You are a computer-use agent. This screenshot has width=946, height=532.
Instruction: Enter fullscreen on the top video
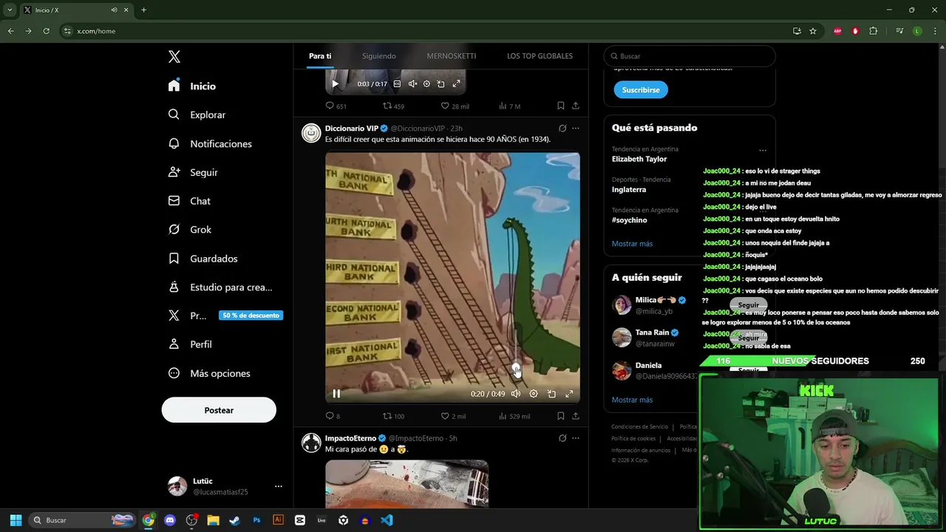coord(456,83)
